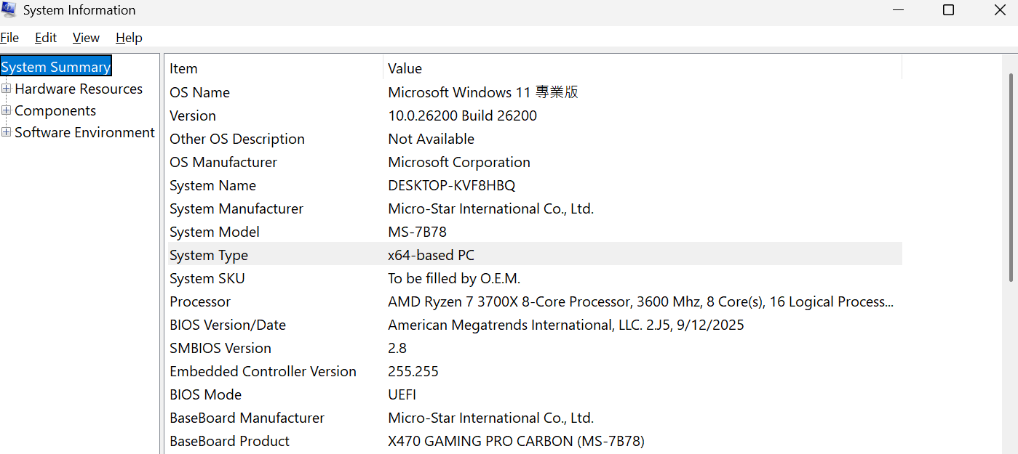Open the File menu
Image resolution: width=1018 pixels, height=454 pixels.
(9, 38)
